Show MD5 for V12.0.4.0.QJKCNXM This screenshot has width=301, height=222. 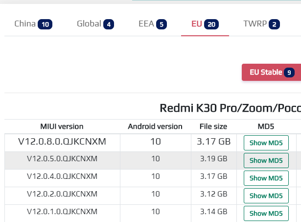coord(266,178)
